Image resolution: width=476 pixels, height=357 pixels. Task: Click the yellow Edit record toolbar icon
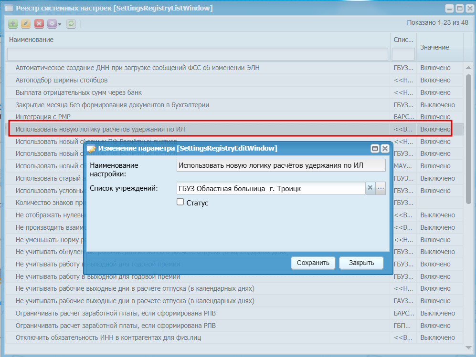pyautogui.click(x=26, y=24)
